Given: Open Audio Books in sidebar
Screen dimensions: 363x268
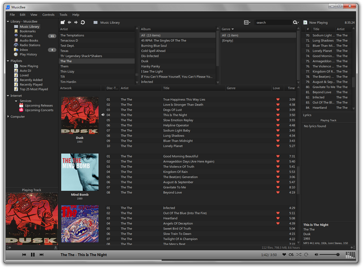Looking at the screenshot, I should click(29, 40).
